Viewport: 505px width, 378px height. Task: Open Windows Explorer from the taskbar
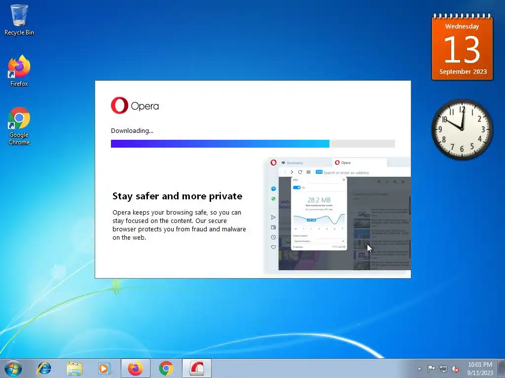[x=74, y=368]
